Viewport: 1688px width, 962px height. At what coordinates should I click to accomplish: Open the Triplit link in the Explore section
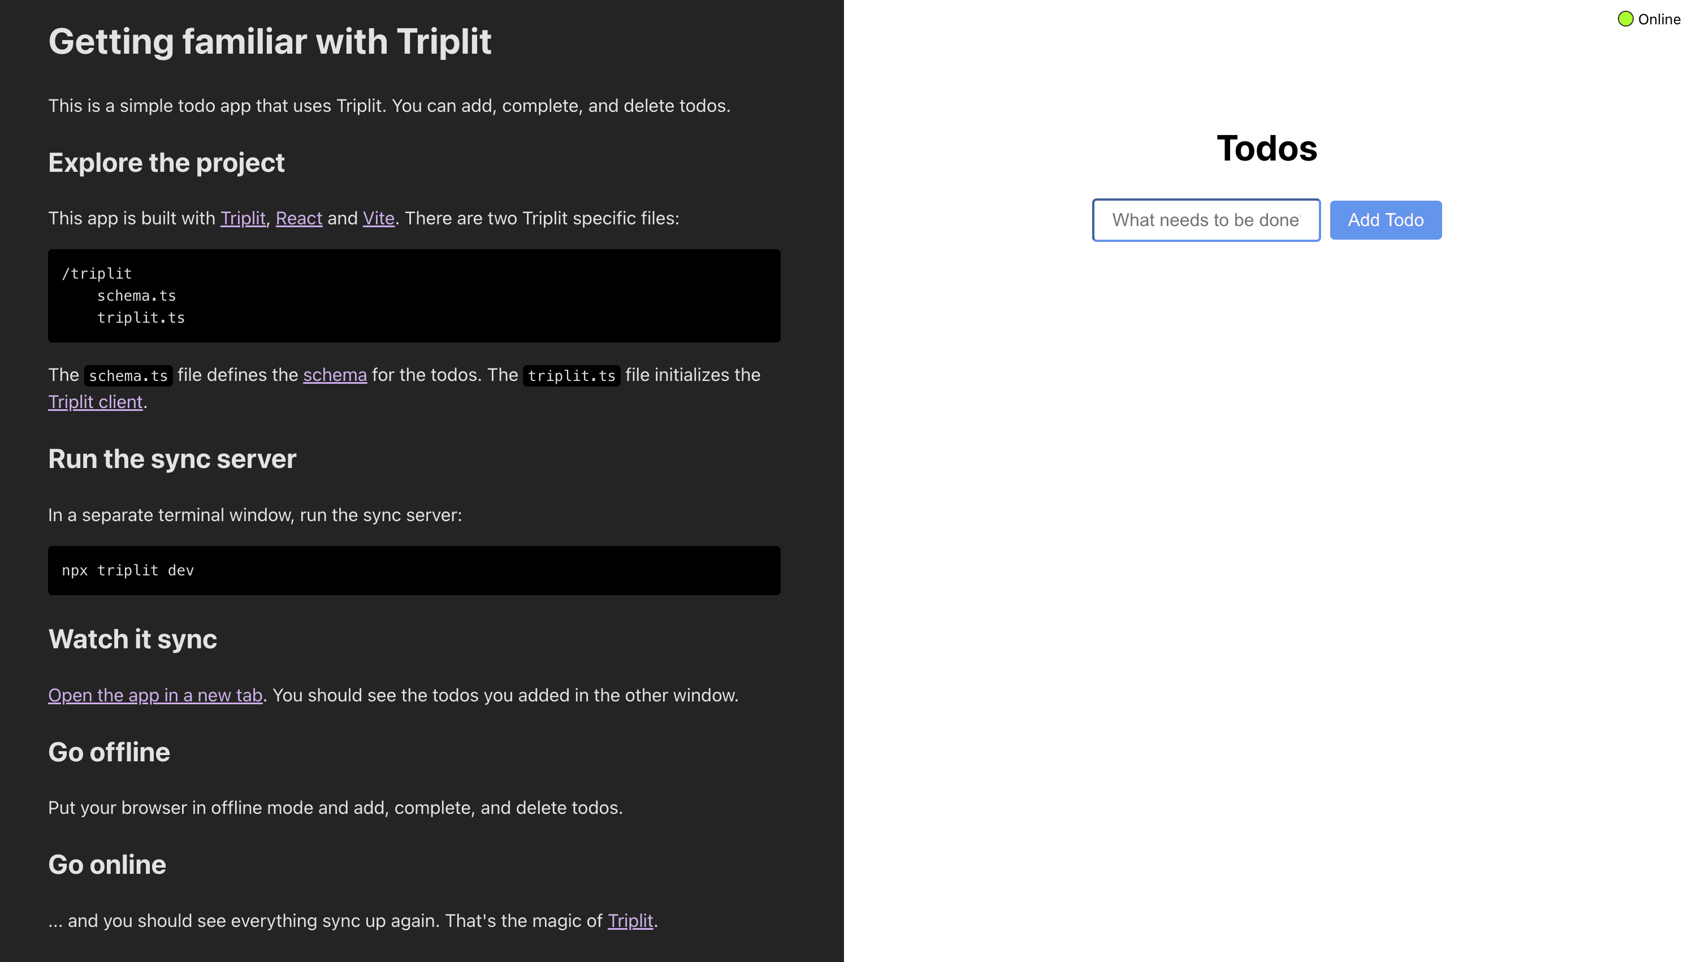[243, 218]
